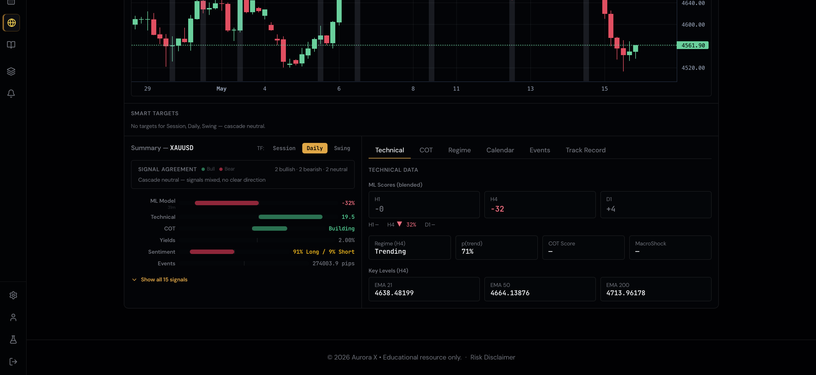Image resolution: width=816 pixels, height=375 pixels.
Task: Switch to the Events tab
Action: 540,150
